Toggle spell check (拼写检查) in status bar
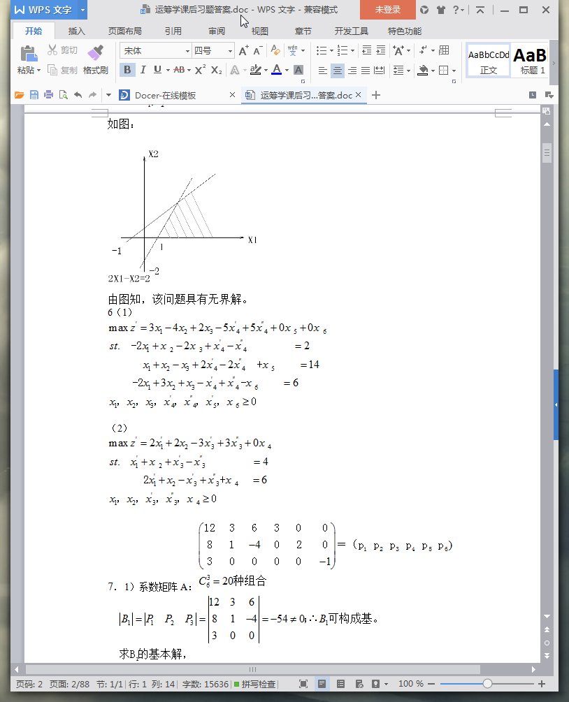569x702 pixels. coord(254,684)
